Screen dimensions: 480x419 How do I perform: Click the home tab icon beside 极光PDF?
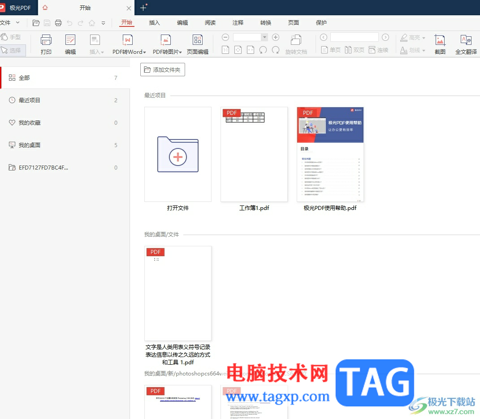click(x=45, y=8)
